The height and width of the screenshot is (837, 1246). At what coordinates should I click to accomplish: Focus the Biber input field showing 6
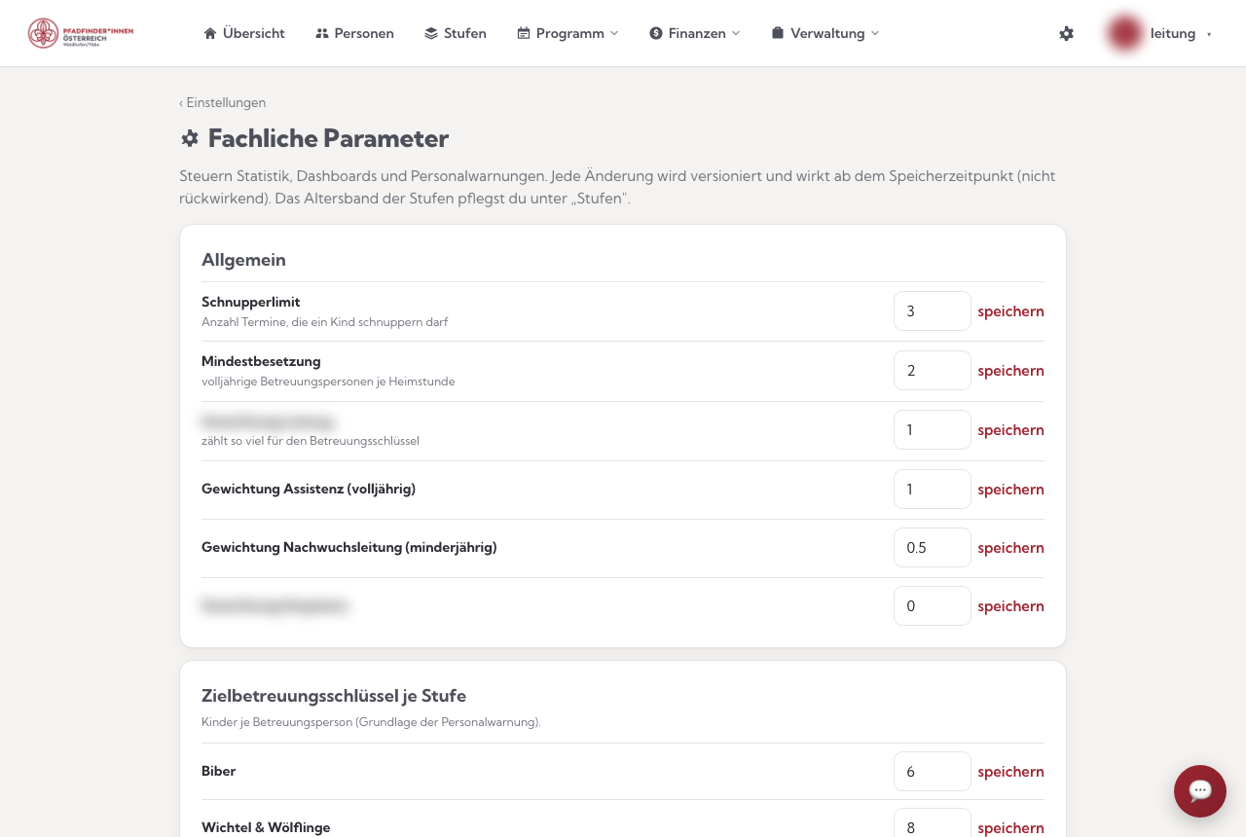pos(933,772)
